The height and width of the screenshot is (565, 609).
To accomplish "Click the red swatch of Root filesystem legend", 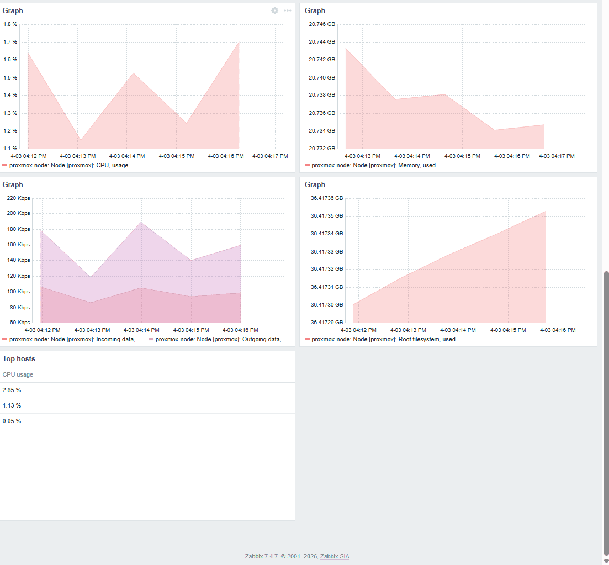I will (x=307, y=340).
